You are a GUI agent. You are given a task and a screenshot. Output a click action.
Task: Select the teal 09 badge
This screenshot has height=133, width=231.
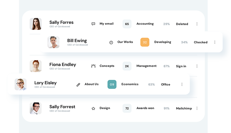click(x=112, y=85)
